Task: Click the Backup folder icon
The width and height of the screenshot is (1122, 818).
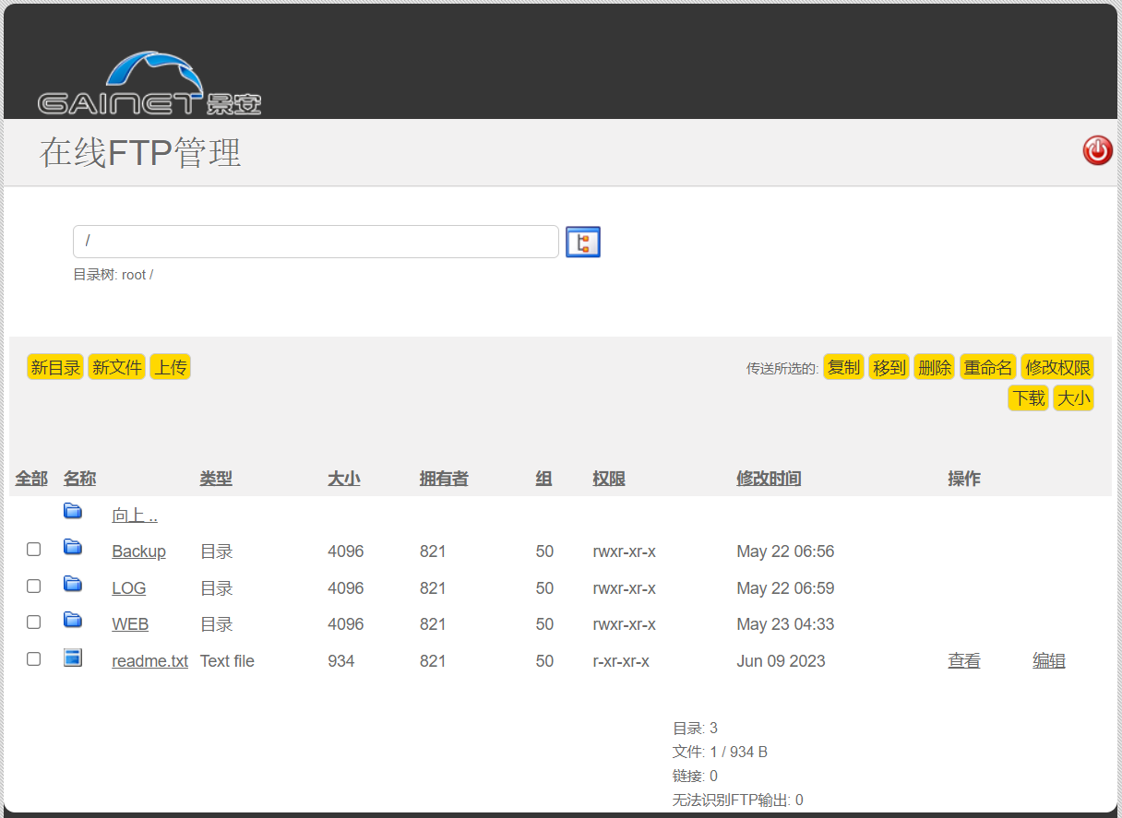Action: (73, 548)
